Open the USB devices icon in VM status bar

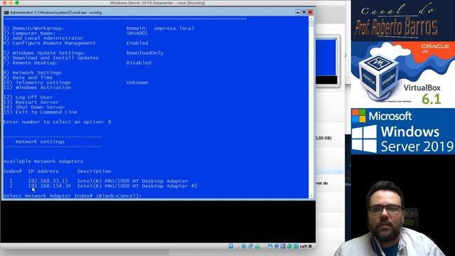pos(257,247)
